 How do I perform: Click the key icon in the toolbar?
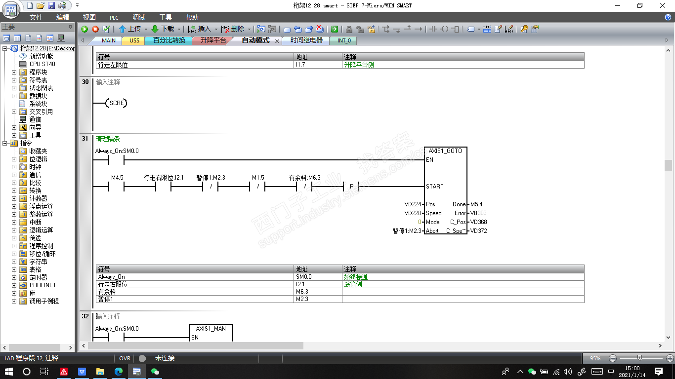(524, 29)
